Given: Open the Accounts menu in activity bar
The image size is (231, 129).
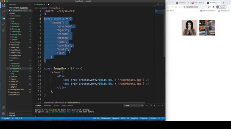Looking at the screenshot, I should (x=3, y=107).
